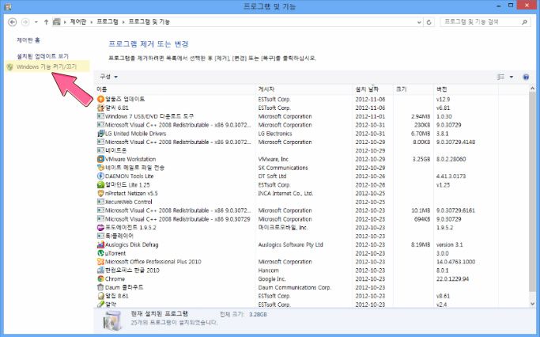Select the Auslogics Disk Defrag icon
Screen dimensions: 540x337
[100, 244]
